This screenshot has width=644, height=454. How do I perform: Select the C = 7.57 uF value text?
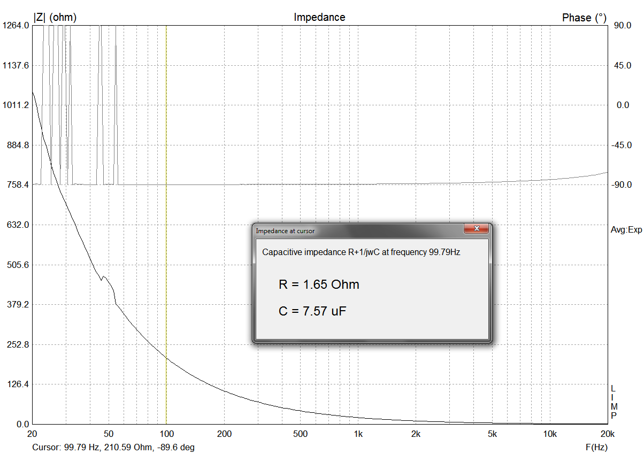point(312,311)
